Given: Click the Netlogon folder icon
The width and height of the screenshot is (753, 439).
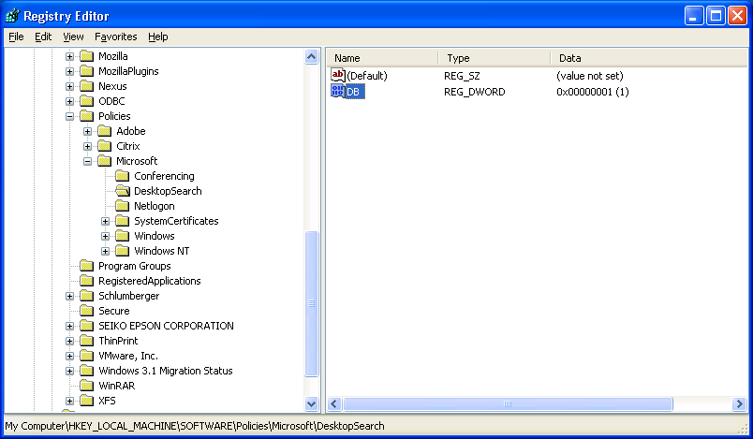Looking at the screenshot, I should pyautogui.click(x=123, y=206).
